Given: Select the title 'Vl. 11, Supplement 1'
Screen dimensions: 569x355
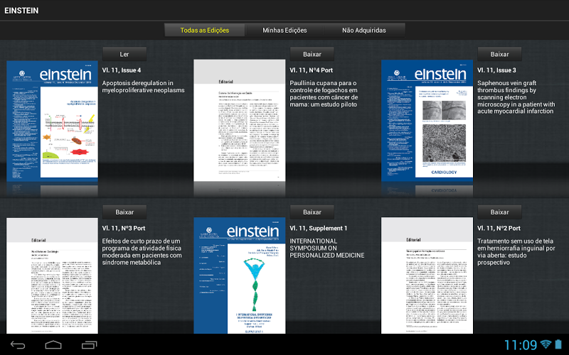Looking at the screenshot, I should (x=319, y=228).
